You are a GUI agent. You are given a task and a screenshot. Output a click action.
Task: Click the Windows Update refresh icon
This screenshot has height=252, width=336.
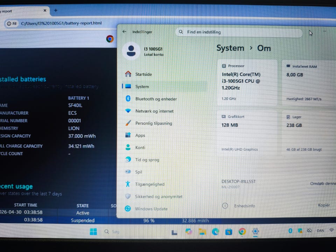[128, 208]
